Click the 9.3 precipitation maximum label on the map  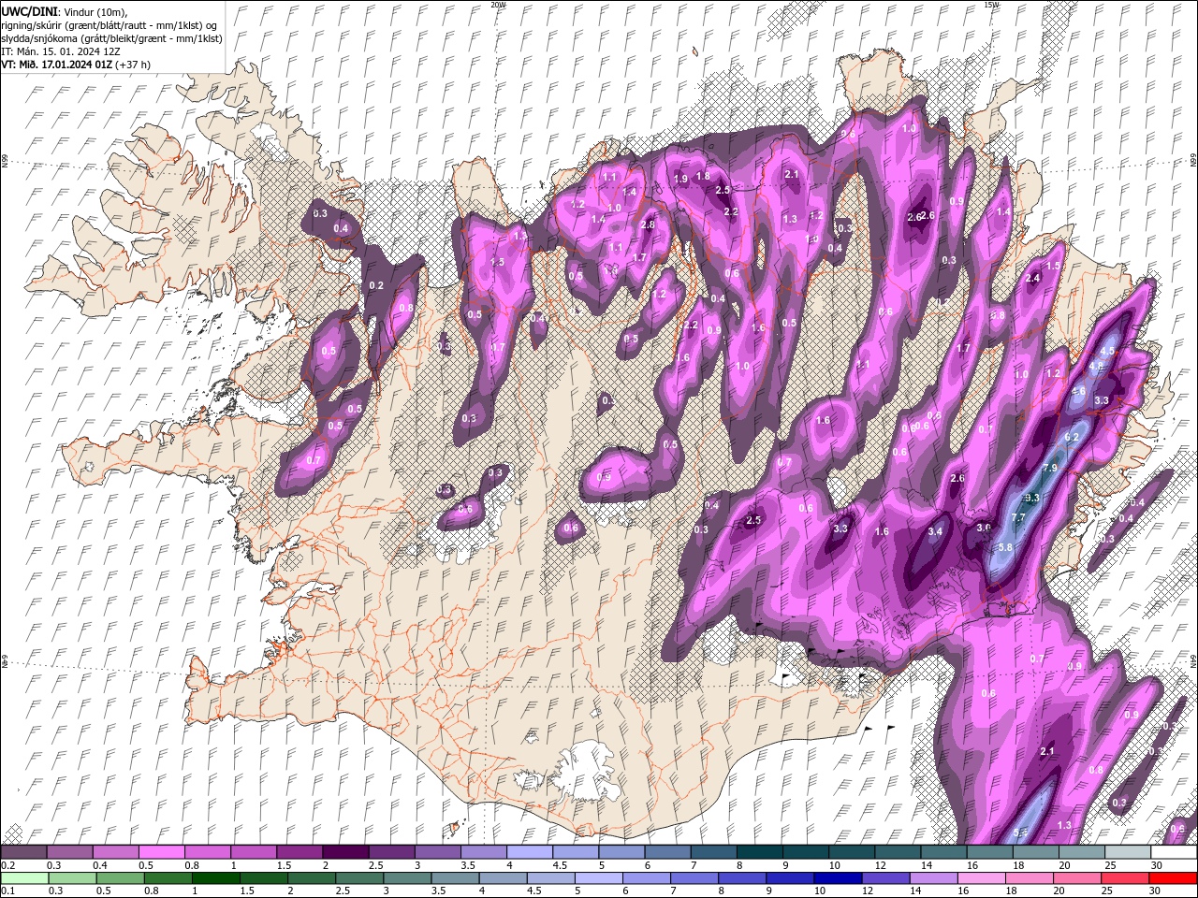coord(1033,498)
